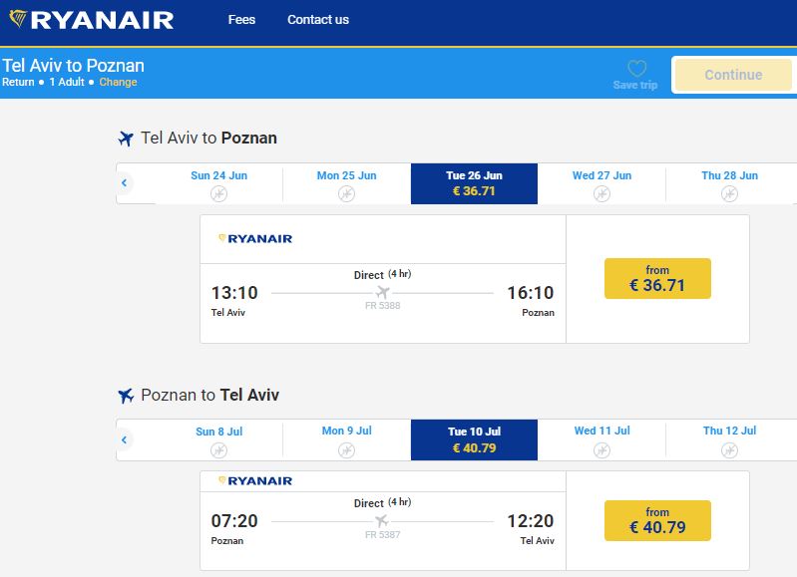797x577 pixels.
Task: Show earlier return dates with left chevron
Action: 124,439
